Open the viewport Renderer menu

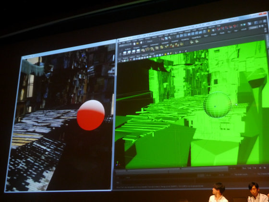145,55
